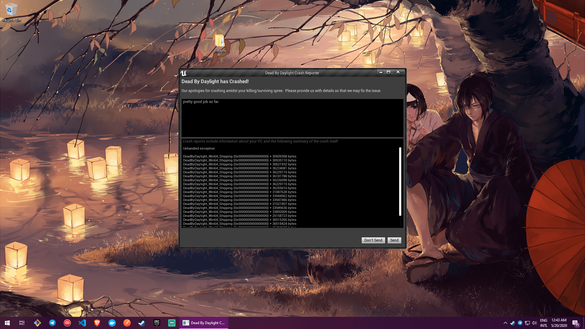Click the Don't Send button
Viewport: 585px width, 329px height.
[x=373, y=240]
